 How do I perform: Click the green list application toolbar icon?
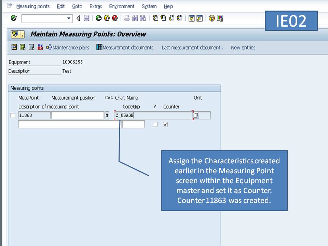coord(23,47)
